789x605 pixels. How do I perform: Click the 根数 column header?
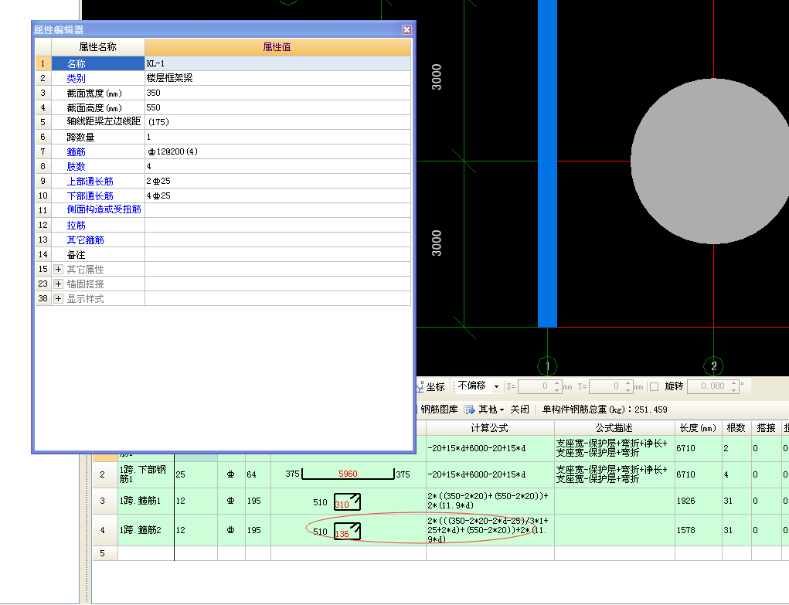pos(736,428)
